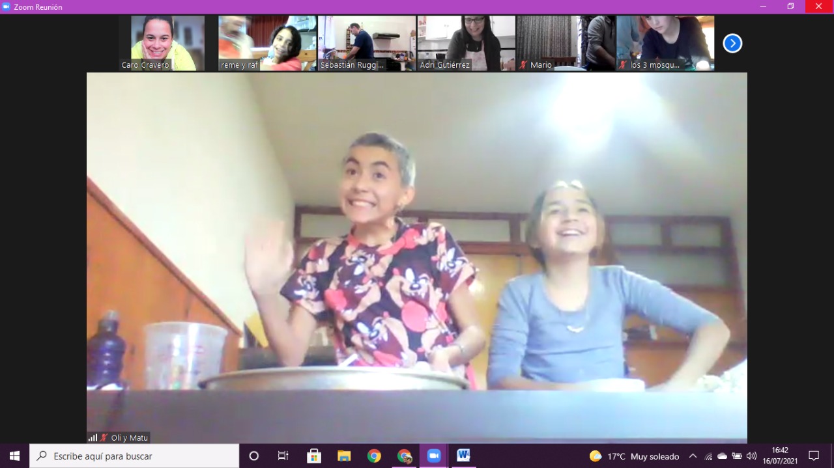Click the 'Oli y Matu' name label
Image resolution: width=834 pixels, height=468 pixels.
[130, 438]
